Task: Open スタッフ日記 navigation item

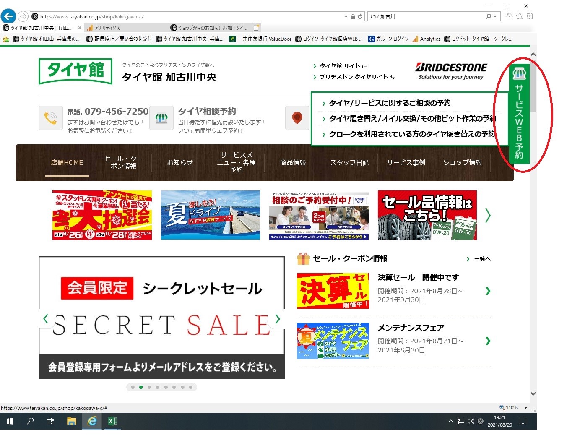Action: 349,162
